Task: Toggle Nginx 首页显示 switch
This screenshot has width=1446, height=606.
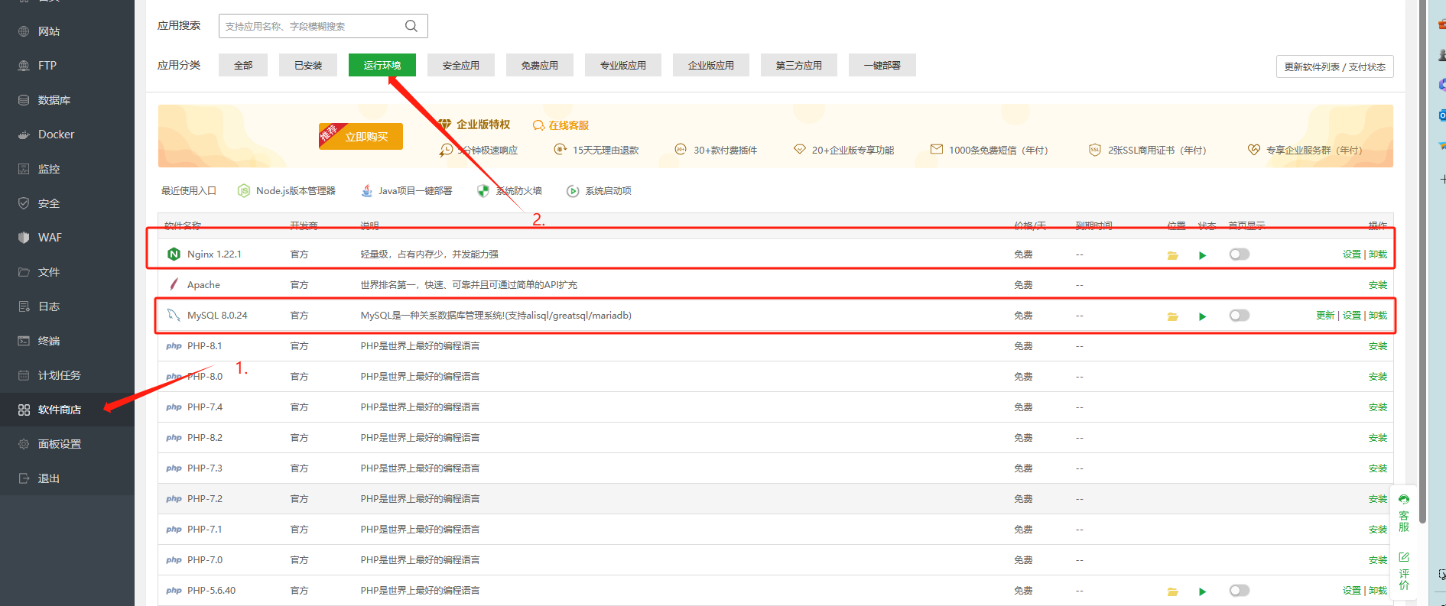Action: tap(1240, 254)
